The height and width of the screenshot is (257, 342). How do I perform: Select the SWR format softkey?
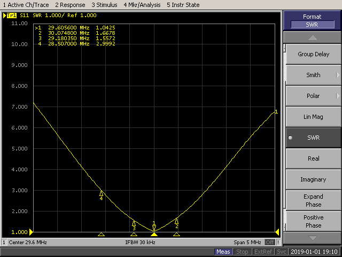click(x=314, y=138)
